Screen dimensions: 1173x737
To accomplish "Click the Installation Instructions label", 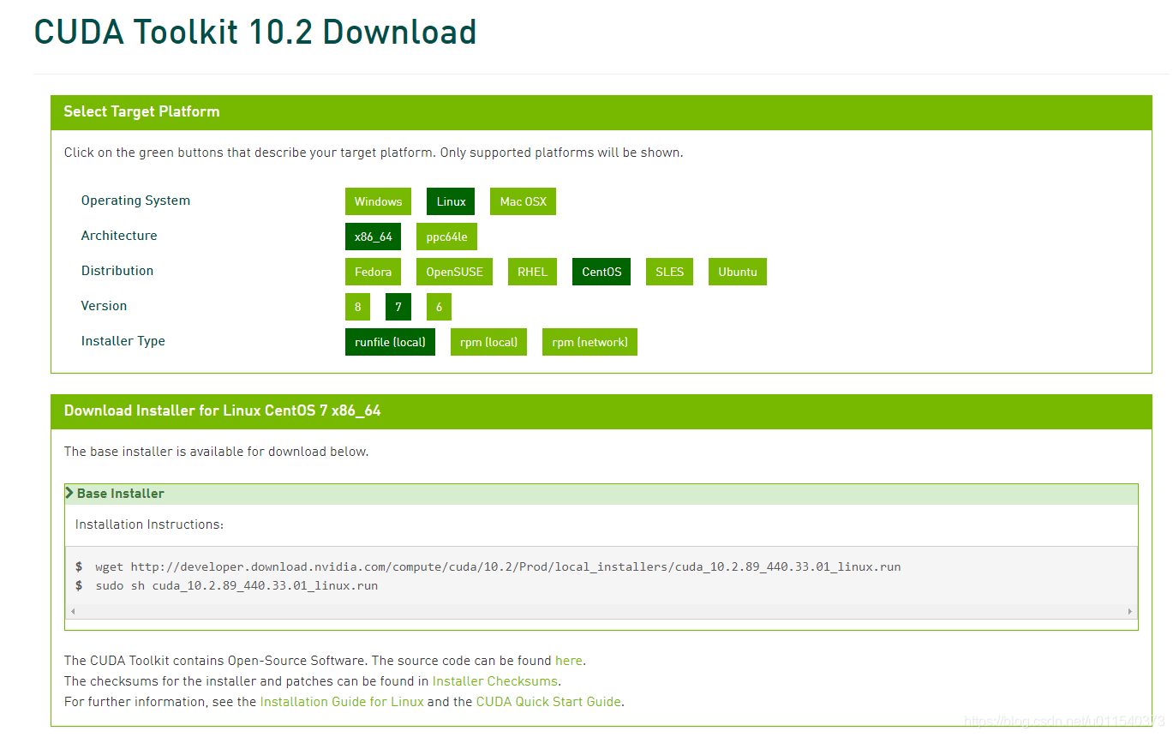I will (149, 524).
